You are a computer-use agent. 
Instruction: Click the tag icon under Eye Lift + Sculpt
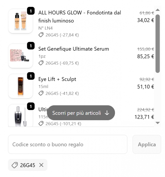coord(41,93)
